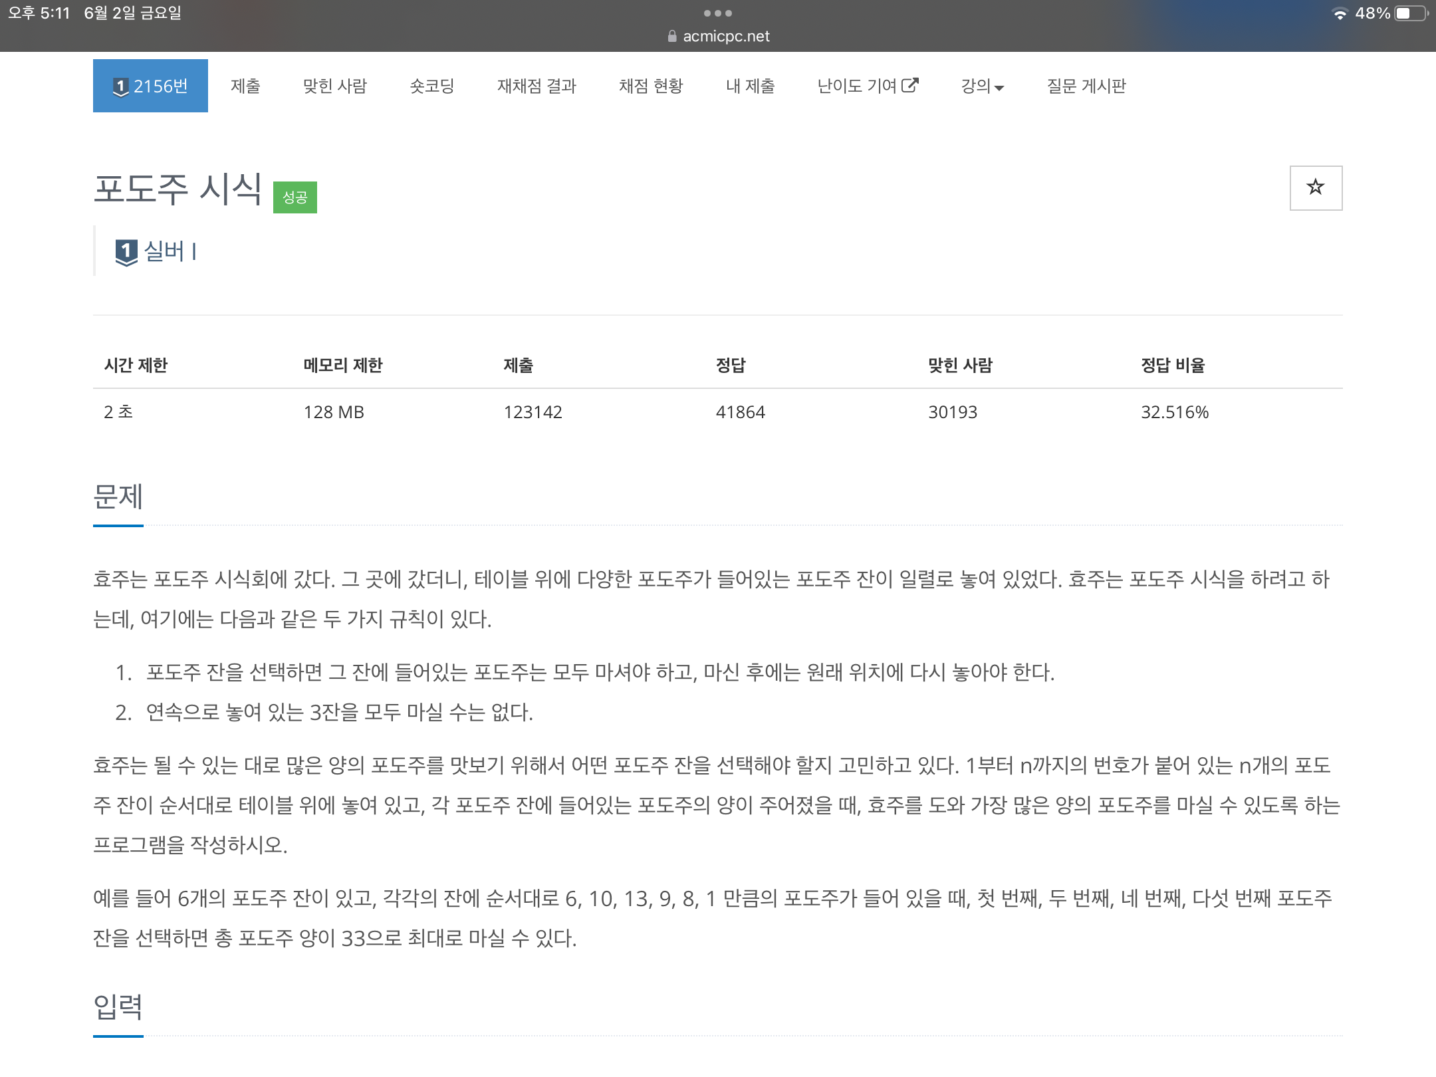Click the 실버 I tier badge icon
The height and width of the screenshot is (1077, 1436).
pos(127,251)
